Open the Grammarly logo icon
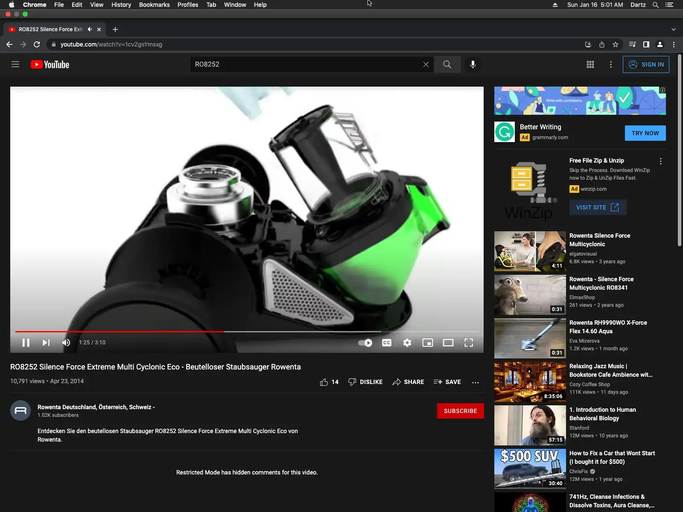The height and width of the screenshot is (512, 683). tap(505, 132)
